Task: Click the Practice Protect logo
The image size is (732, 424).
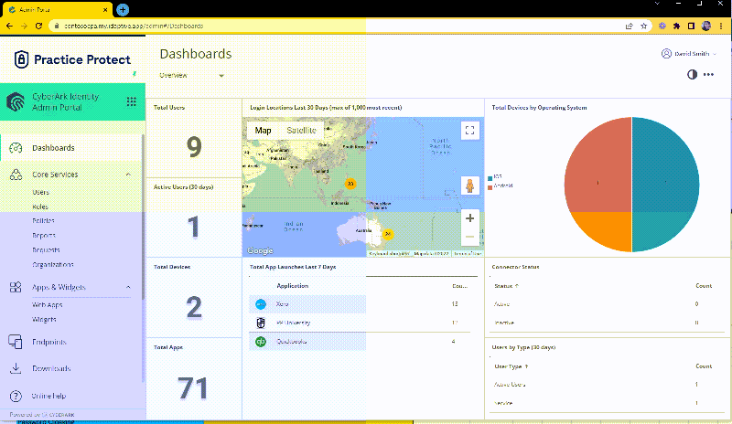Action: pyautogui.click(x=72, y=59)
